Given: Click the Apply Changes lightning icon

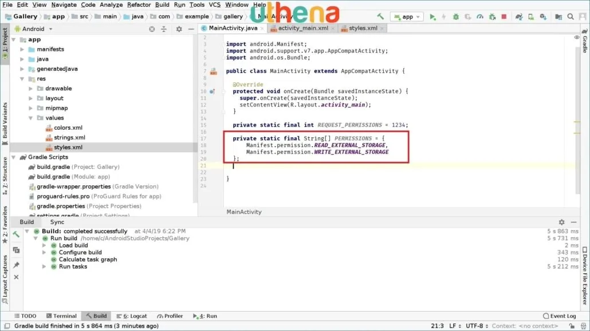Looking at the screenshot, I should click(x=443, y=17).
